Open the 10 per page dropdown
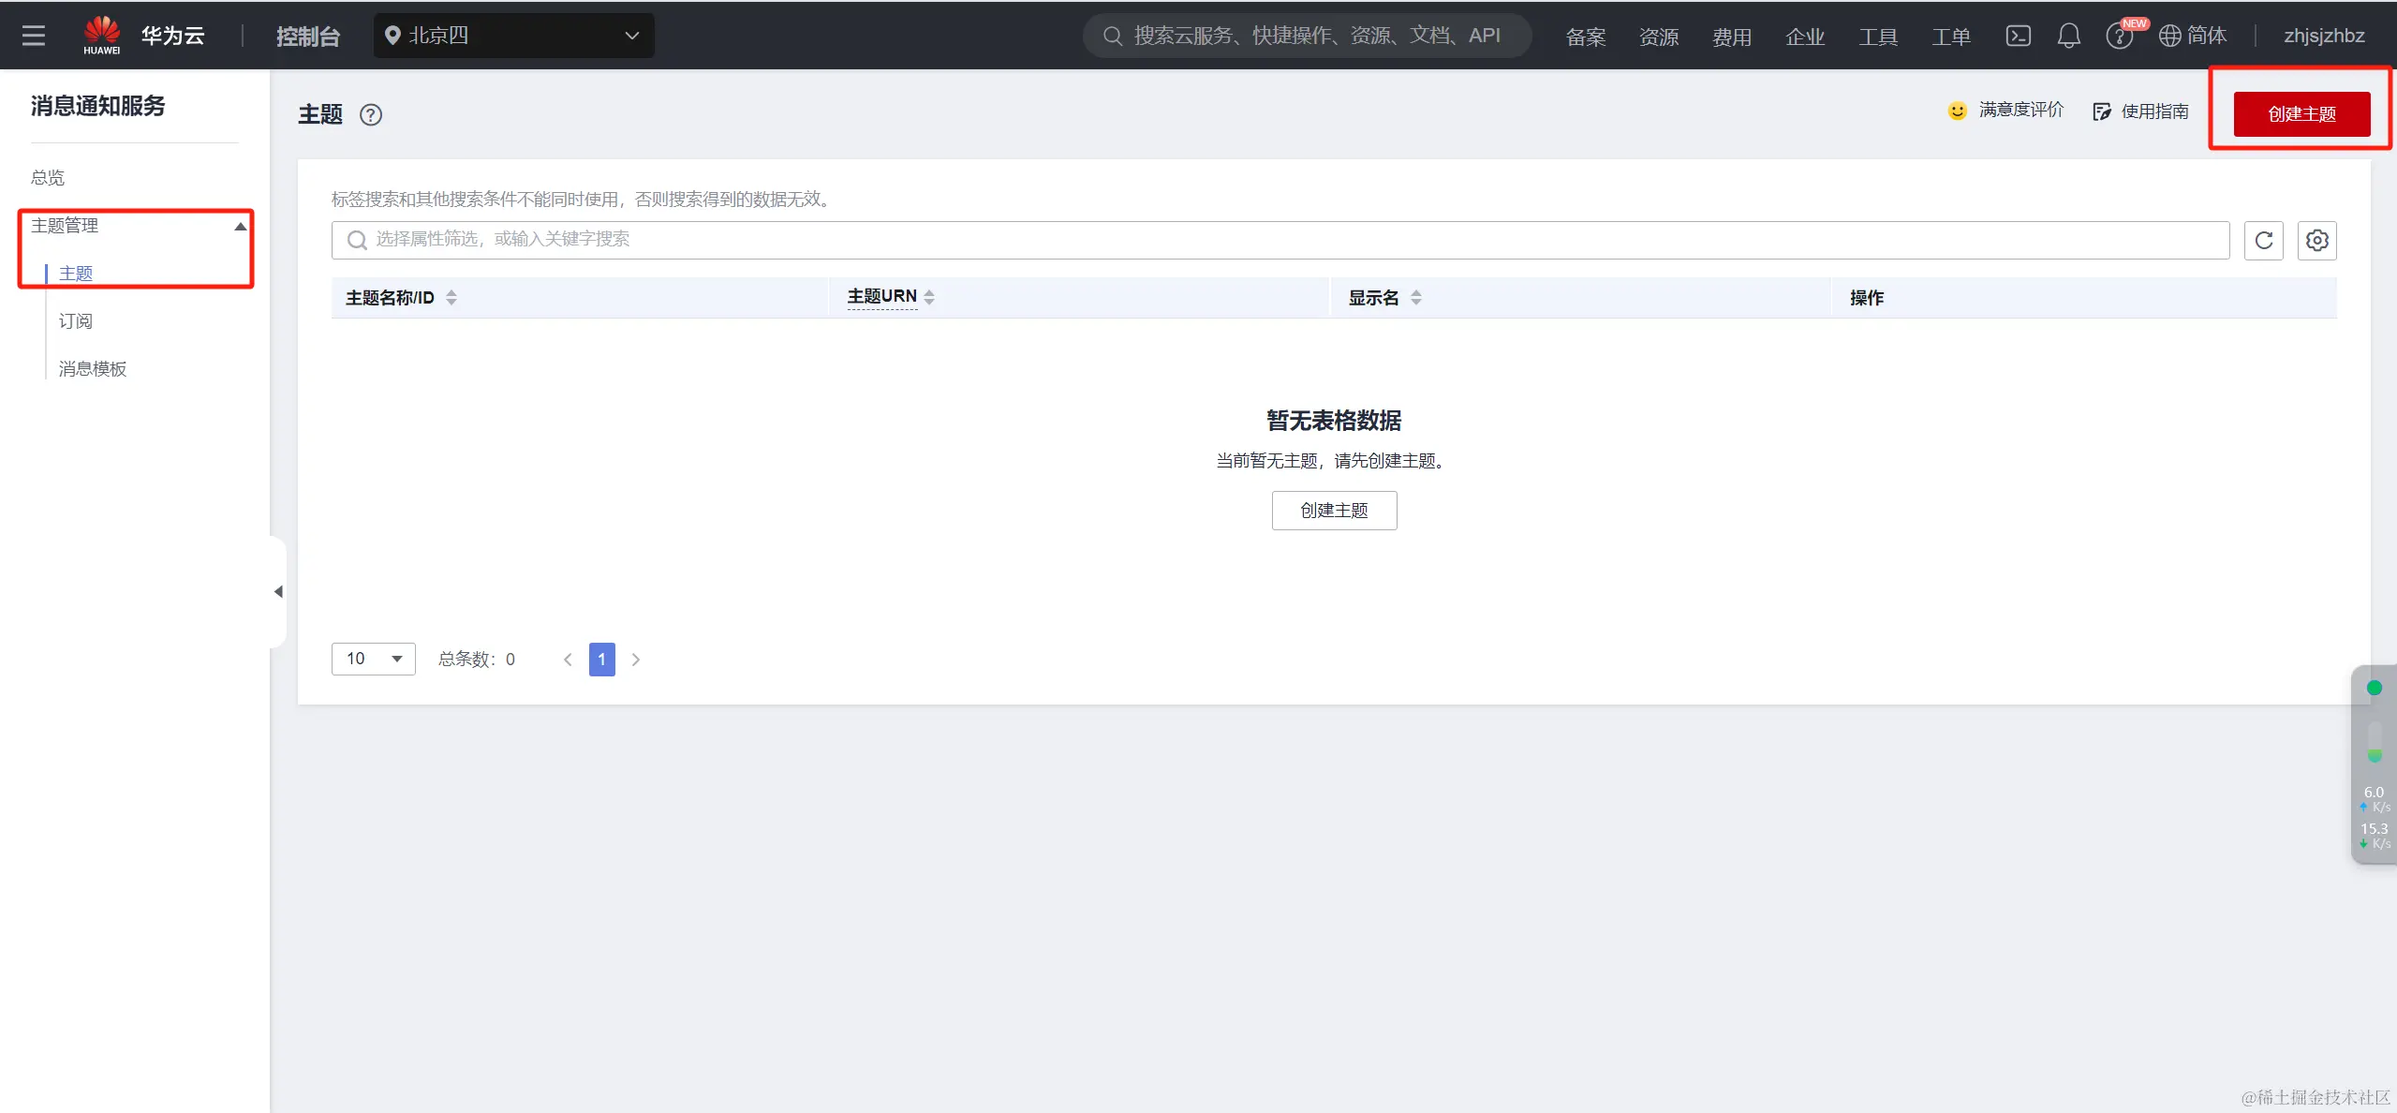The height and width of the screenshot is (1113, 2397). (373, 659)
